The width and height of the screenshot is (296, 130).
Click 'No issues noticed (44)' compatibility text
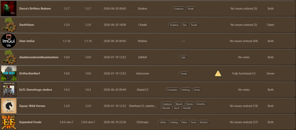point(244,41)
